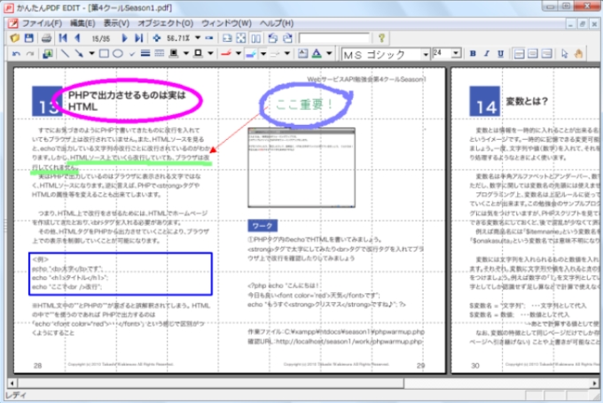Click the search text field in toolbar
Image resolution: width=603 pixels, height=403 pixels.
333,38
